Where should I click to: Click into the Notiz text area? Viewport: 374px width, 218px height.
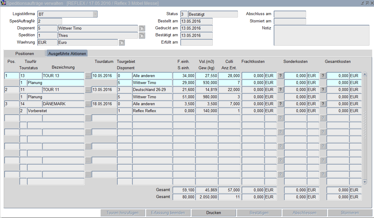pyautogui.click(x=321, y=35)
